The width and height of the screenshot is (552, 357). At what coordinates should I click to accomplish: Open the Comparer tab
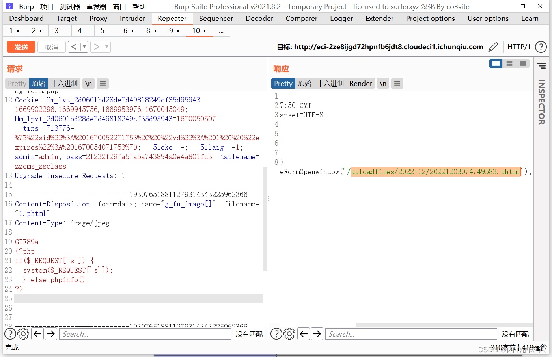pyautogui.click(x=302, y=19)
